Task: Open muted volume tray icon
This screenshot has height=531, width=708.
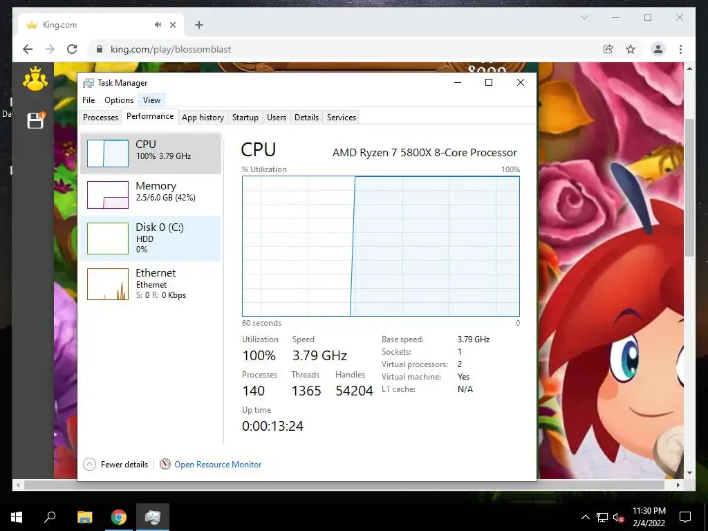Action: pyautogui.click(x=618, y=517)
